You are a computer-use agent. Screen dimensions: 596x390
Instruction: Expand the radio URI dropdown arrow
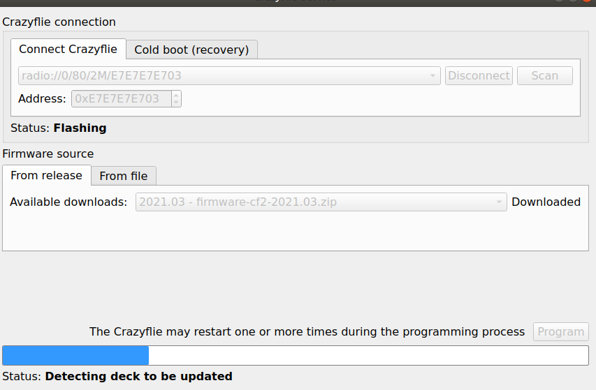pyautogui.click(x=433, y=75)
